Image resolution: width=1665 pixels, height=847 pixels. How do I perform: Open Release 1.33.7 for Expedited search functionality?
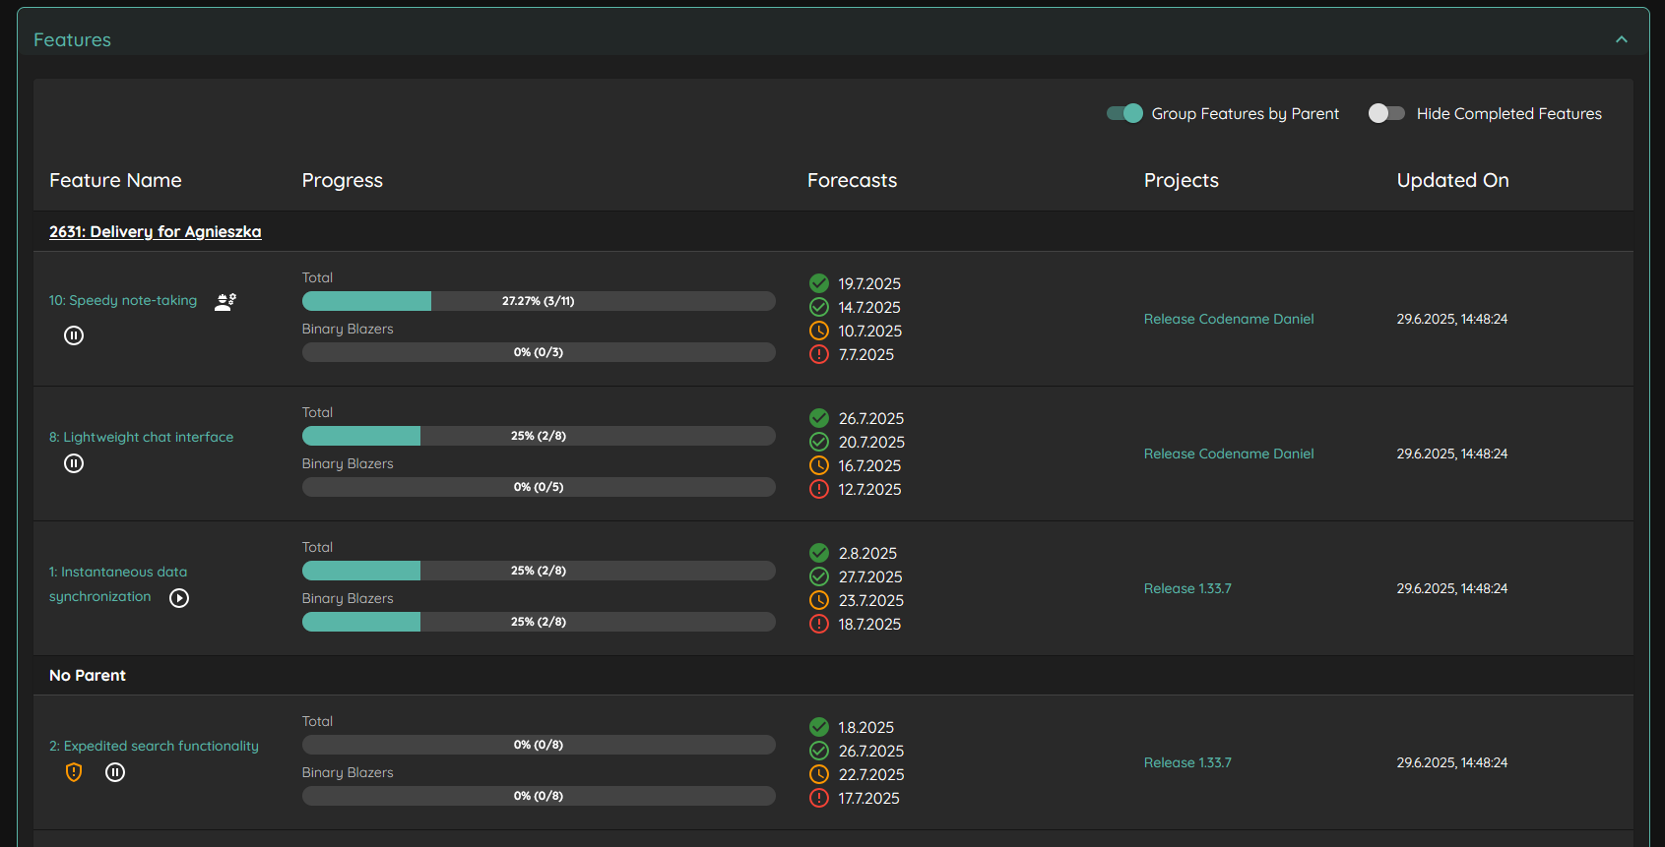(1187, 762)
